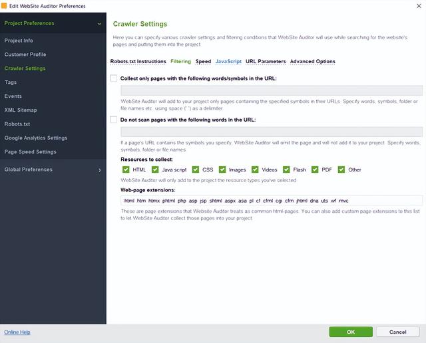
Task: Click the 'Collect only pages' words input field
Action: point(272,90)
